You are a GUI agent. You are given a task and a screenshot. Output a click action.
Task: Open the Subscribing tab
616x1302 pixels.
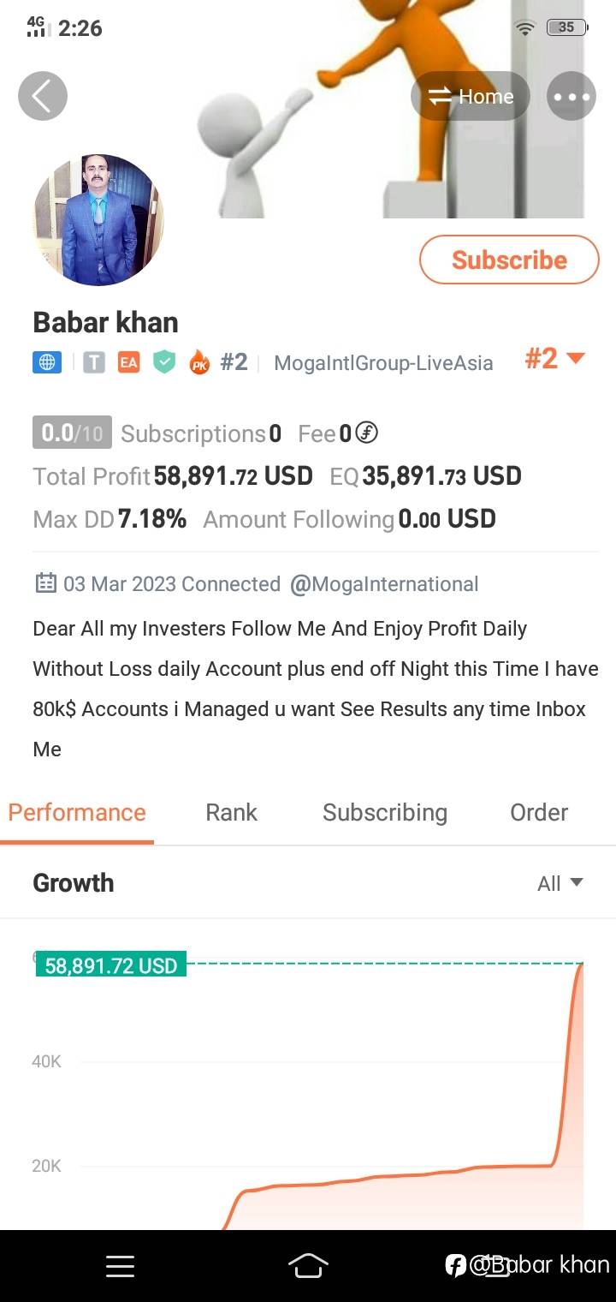click(384, 812)
